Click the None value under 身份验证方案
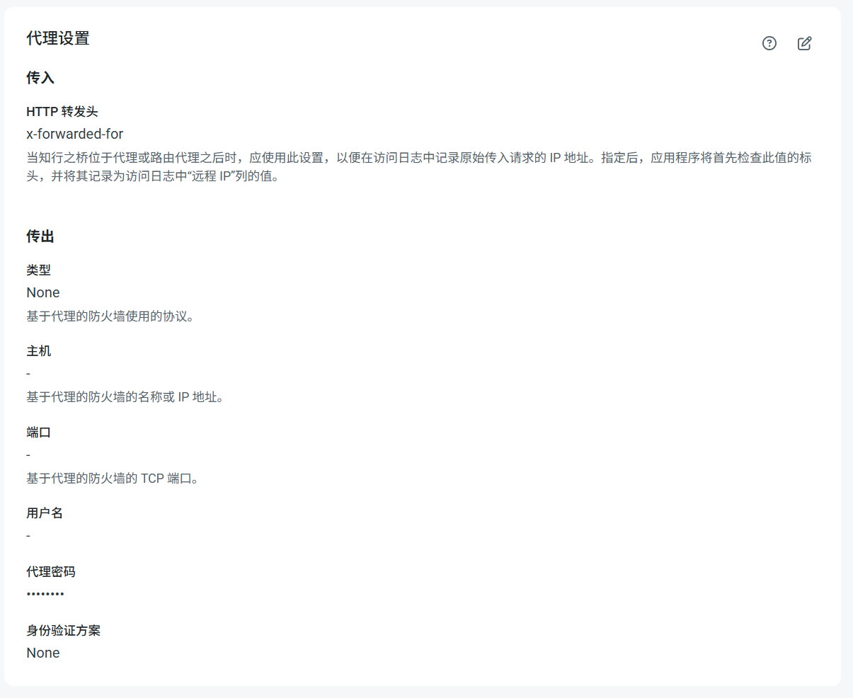Viewport: 853px width, 698px height. coord(43,653)
